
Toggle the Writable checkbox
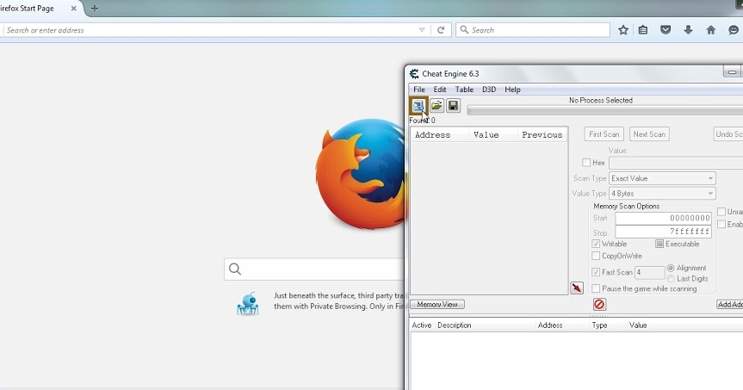pos(596,244)
